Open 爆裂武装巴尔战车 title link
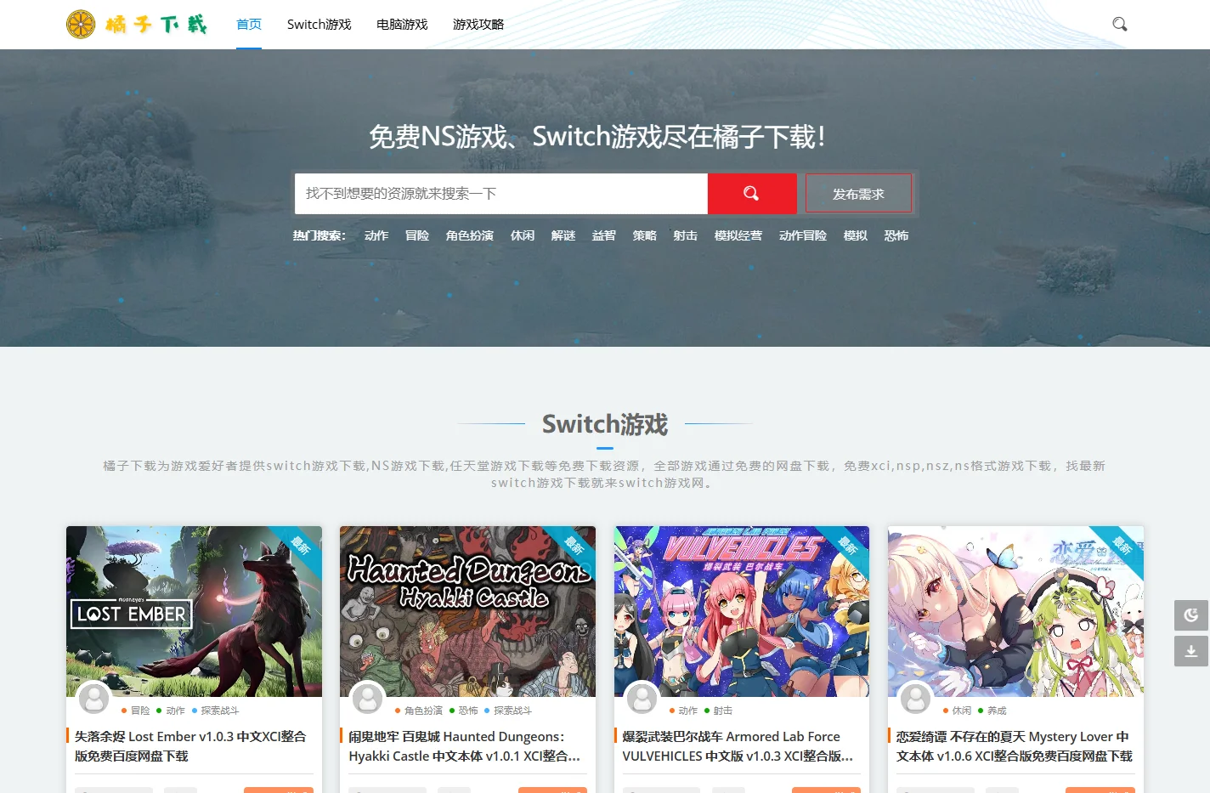 (738, 746)
